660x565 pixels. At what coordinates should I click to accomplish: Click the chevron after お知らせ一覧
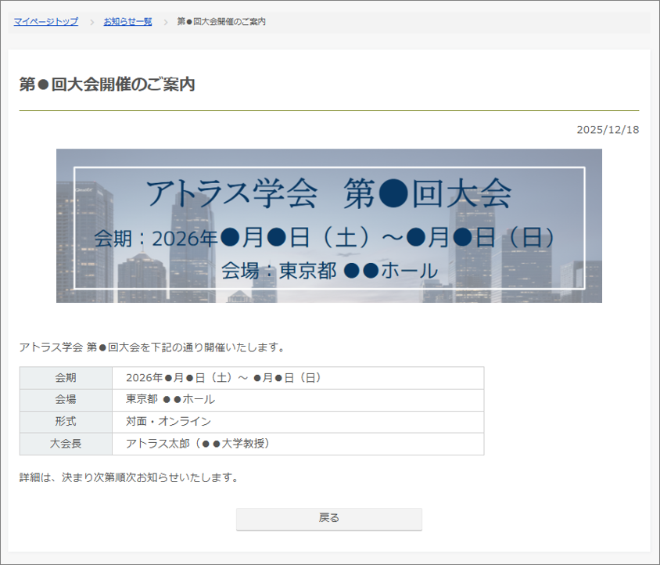point(165,22)
